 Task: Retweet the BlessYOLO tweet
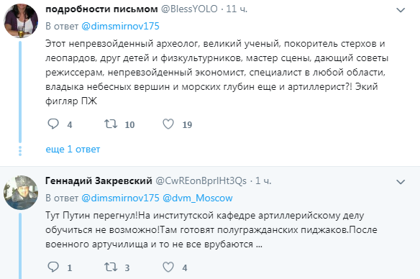pyautogui.click(x=111, y=124)
